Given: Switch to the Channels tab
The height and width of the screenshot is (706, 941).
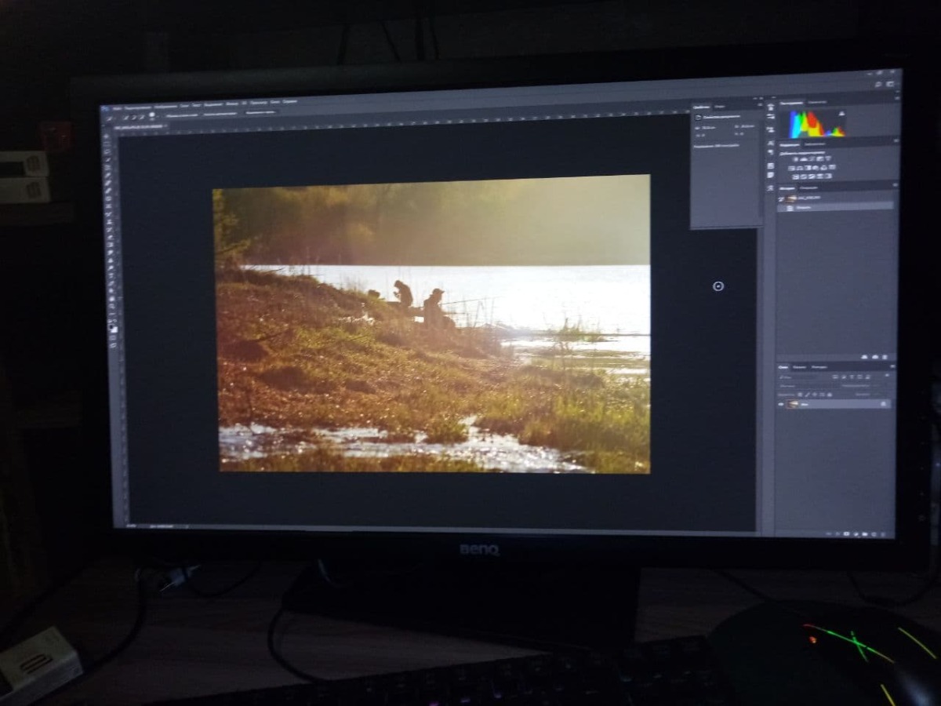Looking at the screenshot, I should point(799,366).
